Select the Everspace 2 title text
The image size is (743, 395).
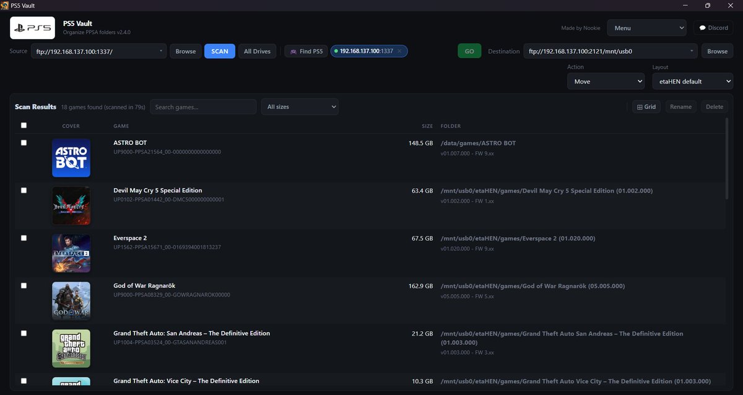click(x=131, y=238)
